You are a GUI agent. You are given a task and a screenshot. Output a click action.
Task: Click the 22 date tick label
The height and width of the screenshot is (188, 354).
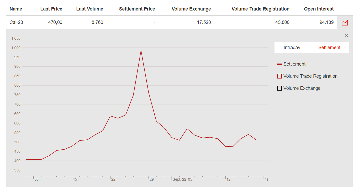click(113, 180)
